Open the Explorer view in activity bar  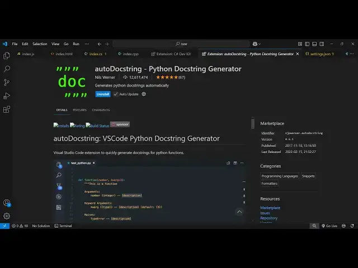[x=7, y=56]
